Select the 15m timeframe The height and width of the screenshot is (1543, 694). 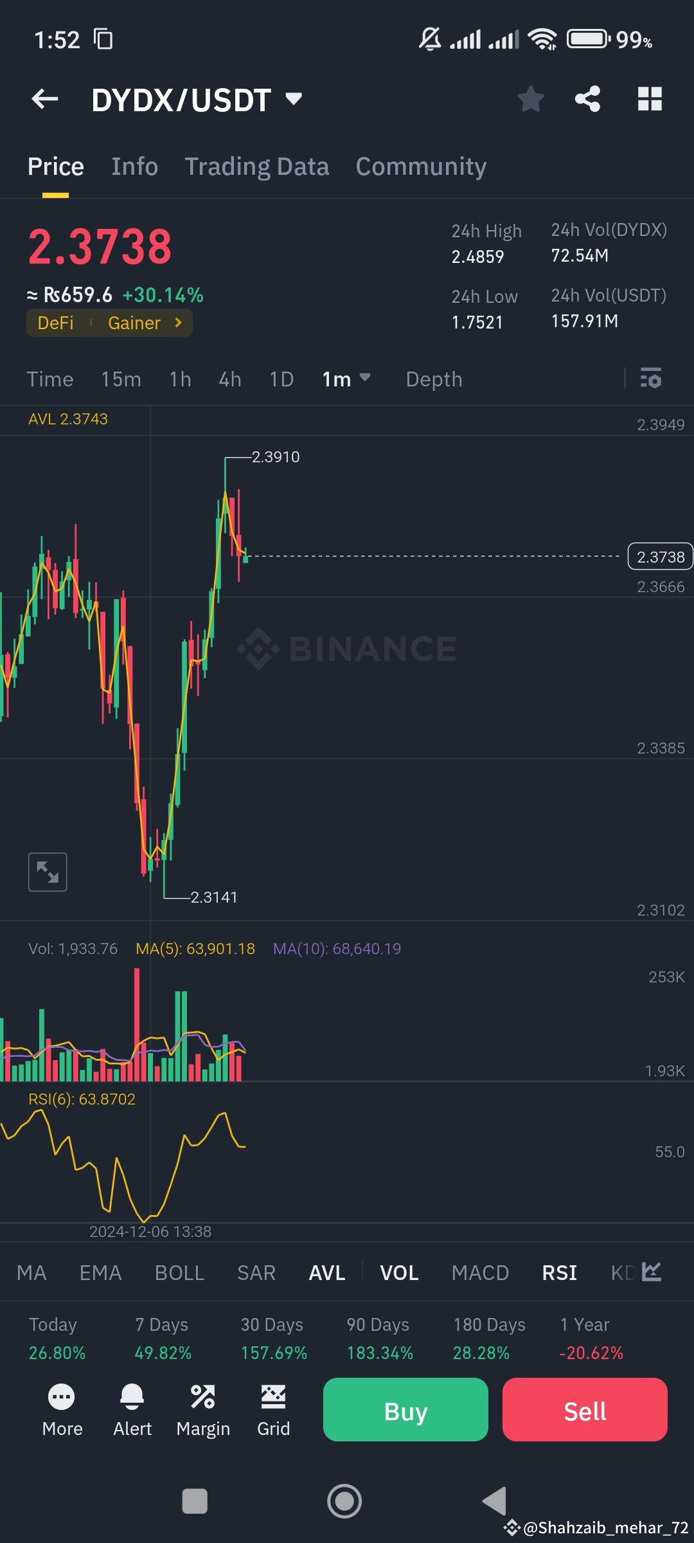coord(121,379)
